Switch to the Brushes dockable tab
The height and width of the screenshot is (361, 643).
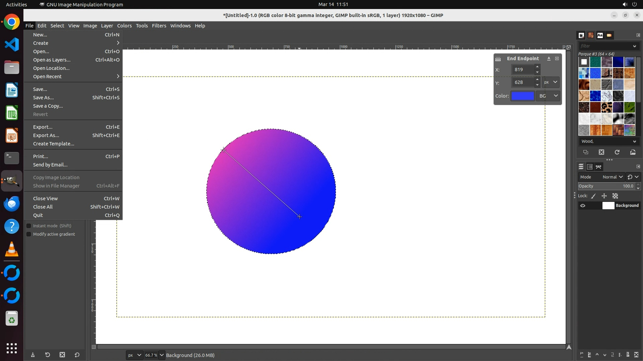point(581,35)
